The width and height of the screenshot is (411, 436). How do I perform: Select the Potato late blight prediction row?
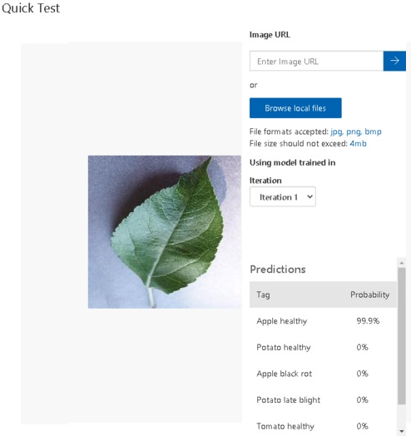(x=323, y=400)
